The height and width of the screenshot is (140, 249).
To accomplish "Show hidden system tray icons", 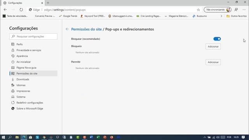I will click(x=205, y=137).
